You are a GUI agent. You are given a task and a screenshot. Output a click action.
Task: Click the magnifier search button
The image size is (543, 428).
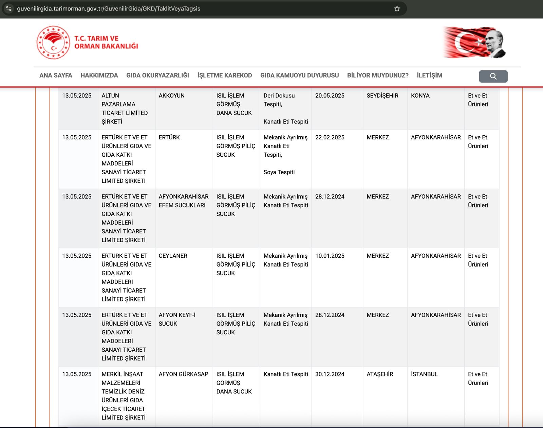point(493,76)
